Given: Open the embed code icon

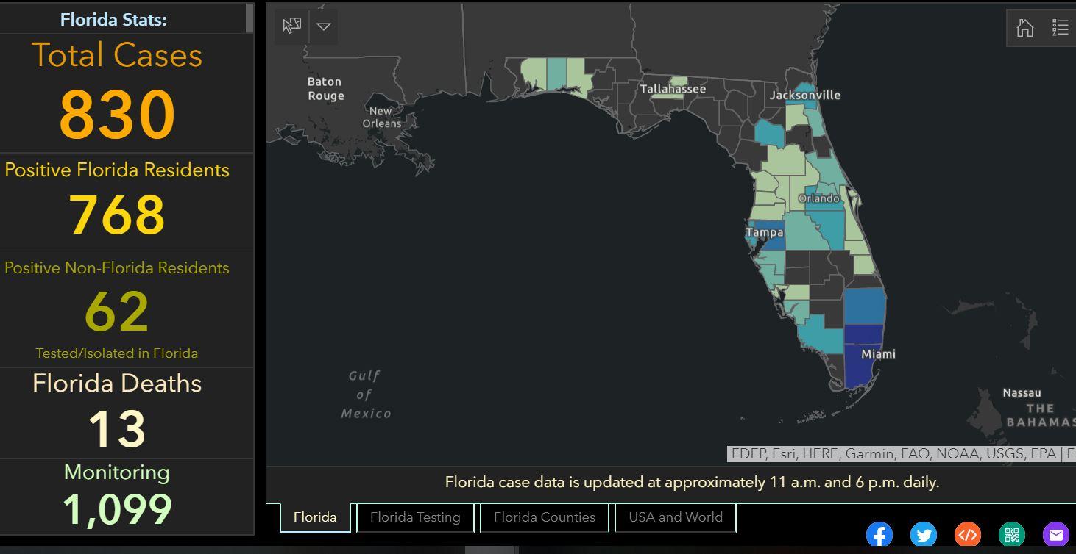Looking at the screenshot, I should coord(967,534).
